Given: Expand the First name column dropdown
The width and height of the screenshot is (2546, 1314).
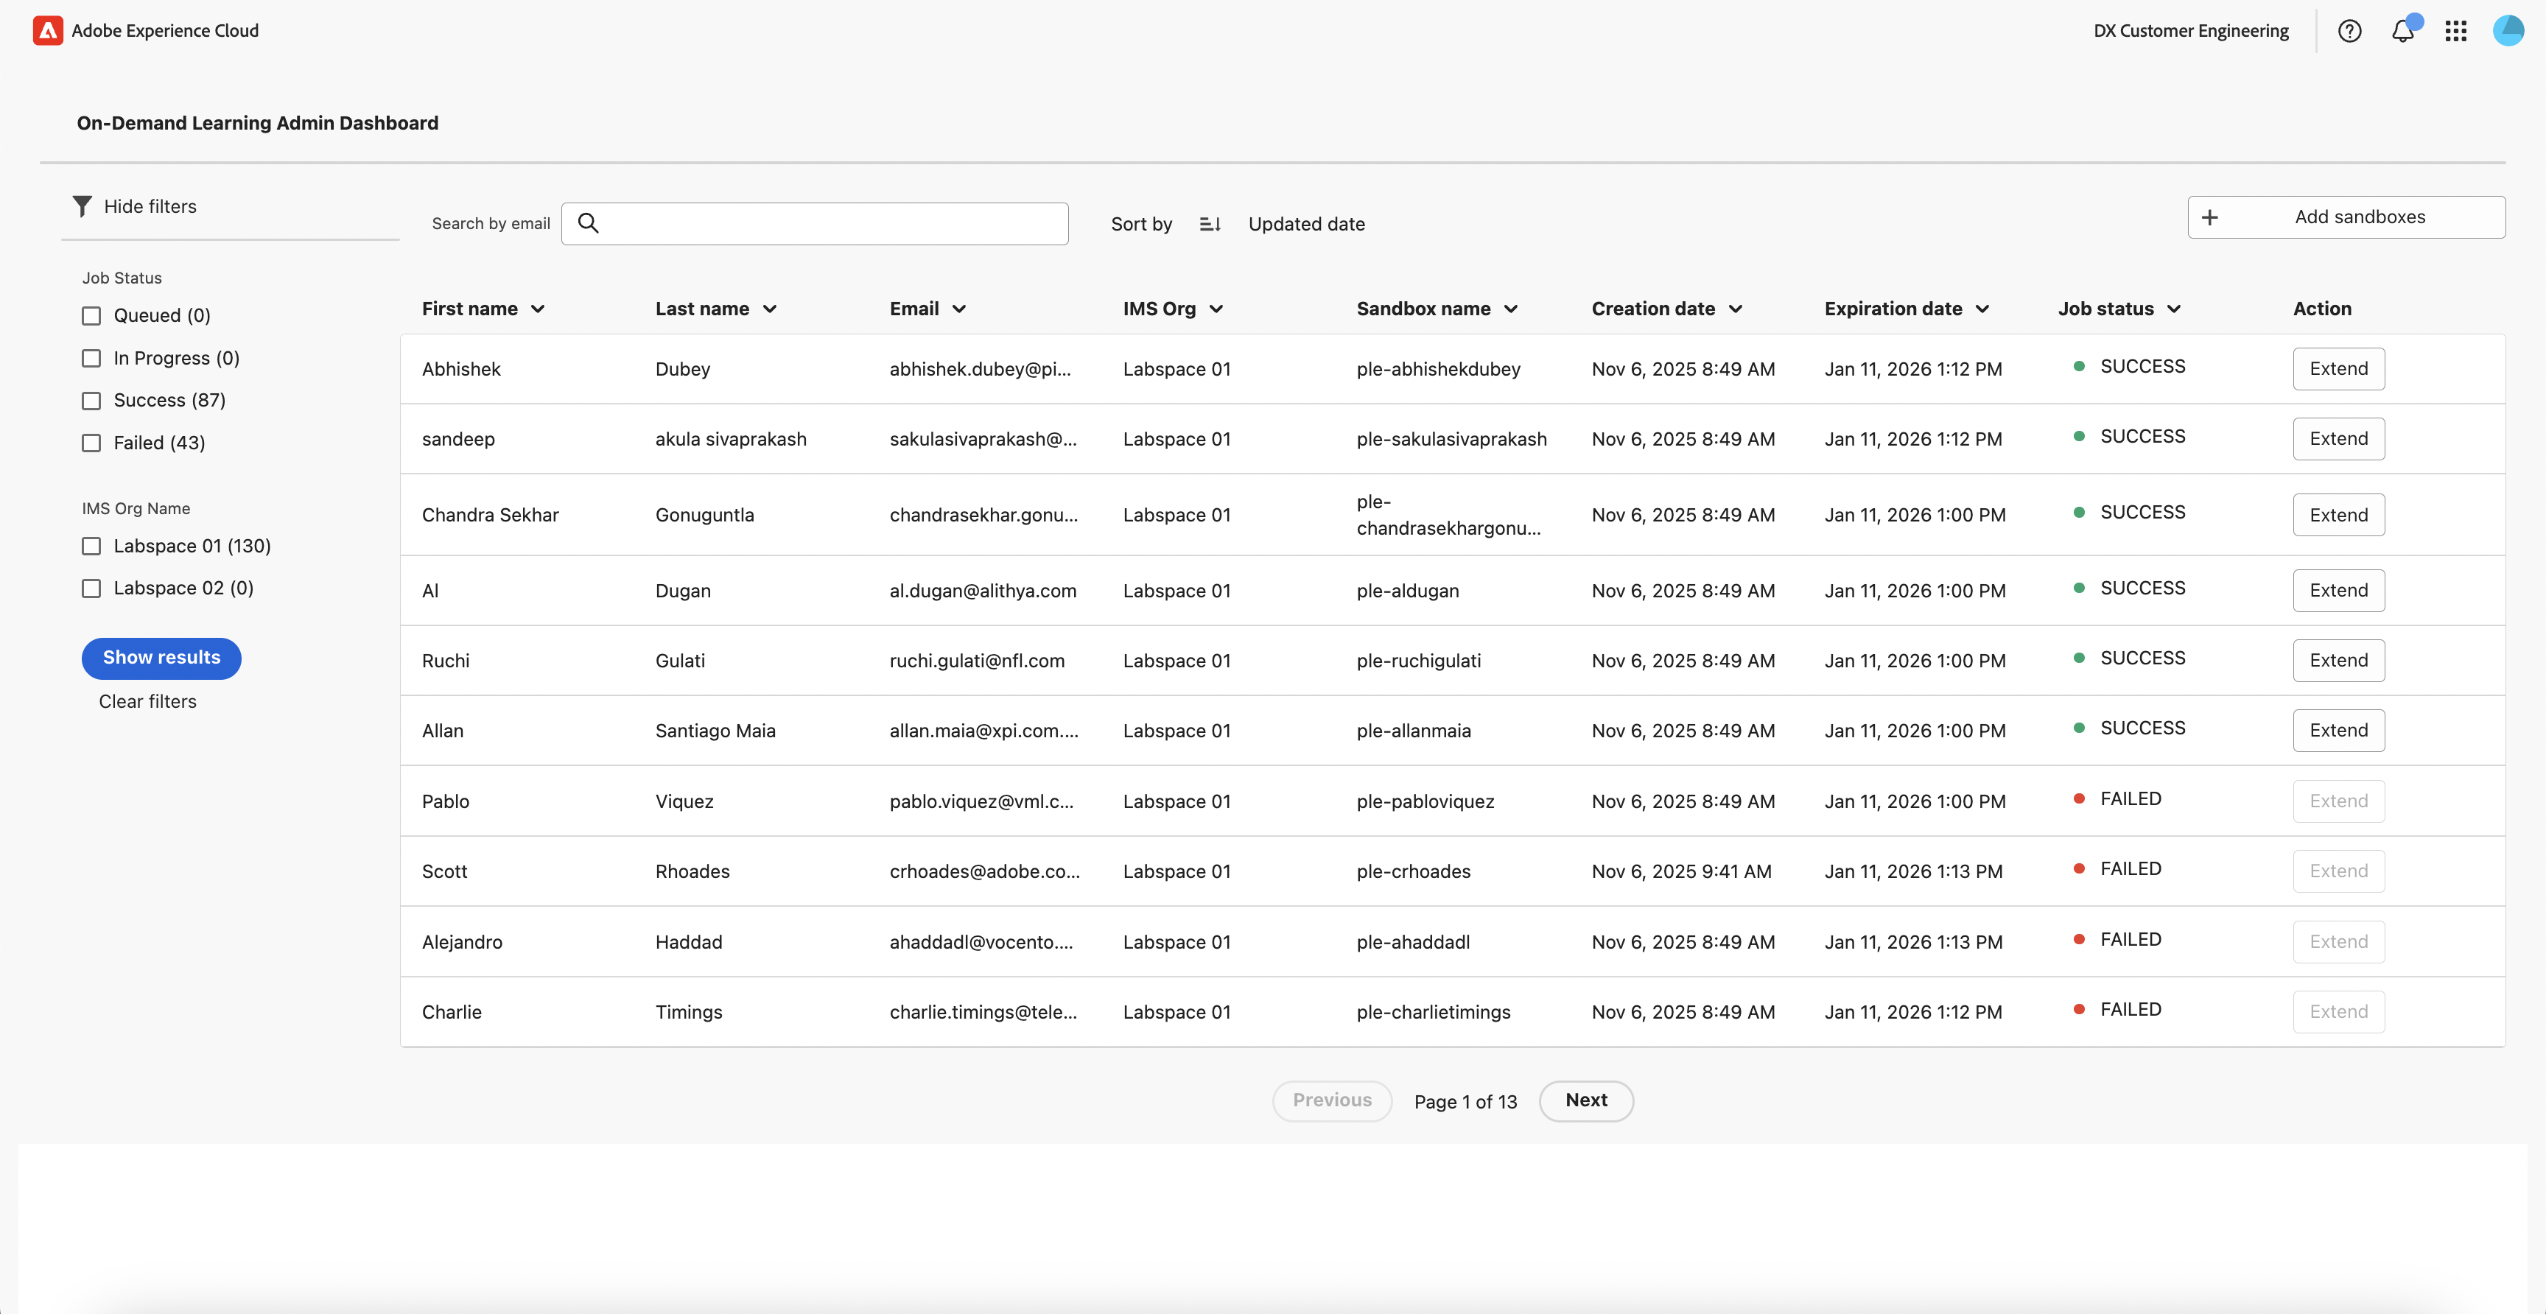Looking at the screenshot, I should pos(538,309).
